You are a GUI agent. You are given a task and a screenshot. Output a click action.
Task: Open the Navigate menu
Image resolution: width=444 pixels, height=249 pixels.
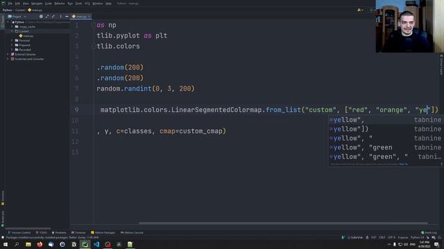point(37,3)
